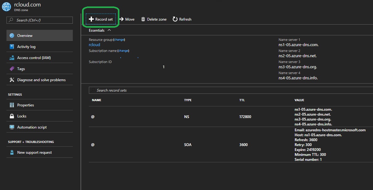
Task: Click change link next to Resource group
Action: coord(119,40)
